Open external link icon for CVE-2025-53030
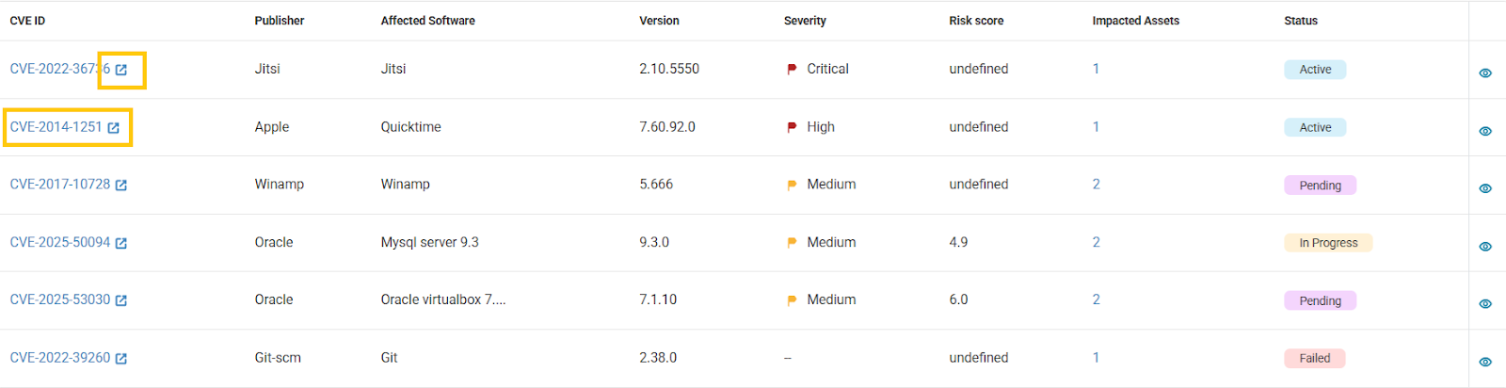1506x388 pixels. [x=120, y=300]
